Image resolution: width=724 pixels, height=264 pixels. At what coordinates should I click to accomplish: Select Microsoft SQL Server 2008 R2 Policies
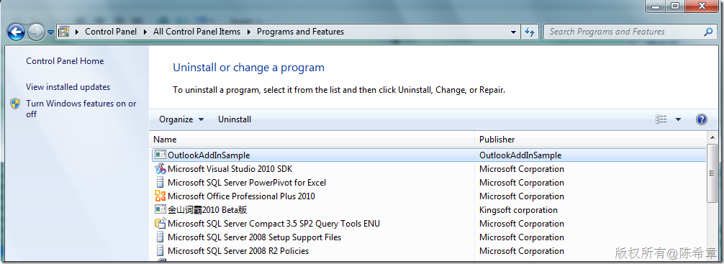238,251
